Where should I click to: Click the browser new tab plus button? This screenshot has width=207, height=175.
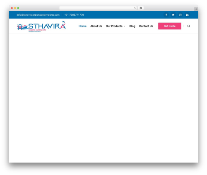[196, 9]
